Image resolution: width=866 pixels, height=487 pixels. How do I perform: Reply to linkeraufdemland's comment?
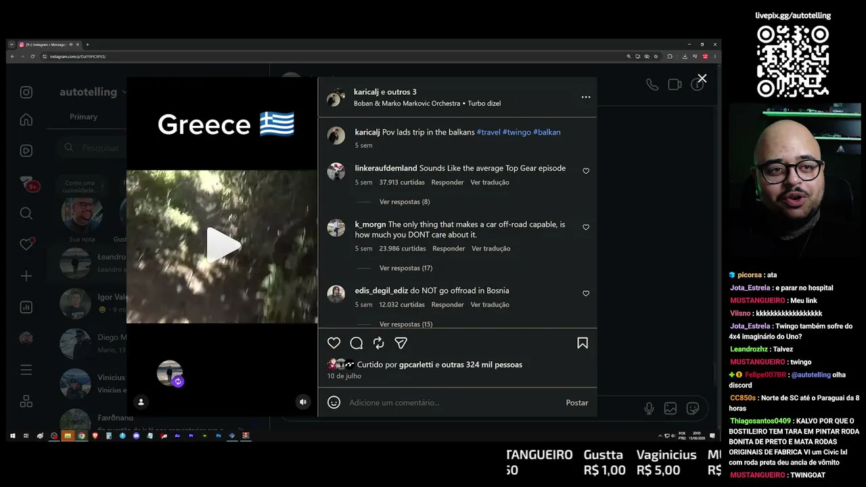[x=448, y=182]
